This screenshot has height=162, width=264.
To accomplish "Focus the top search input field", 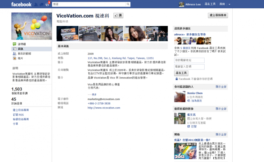I will pos(89,4).
